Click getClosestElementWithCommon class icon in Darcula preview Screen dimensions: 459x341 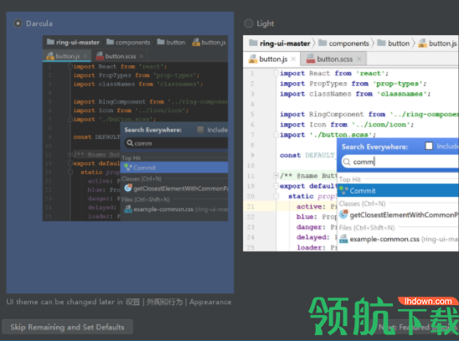click(128, 188)
